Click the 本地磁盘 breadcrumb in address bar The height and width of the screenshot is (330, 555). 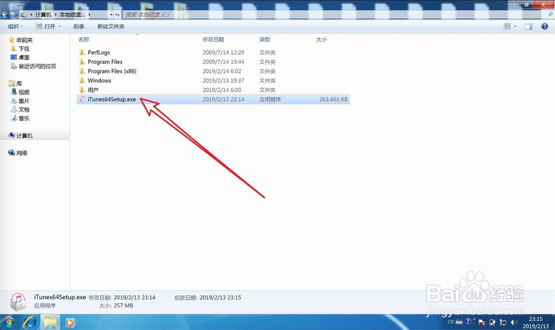tap(72, 14)
